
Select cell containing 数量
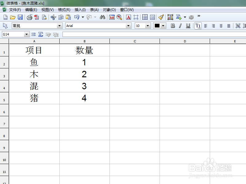coord(85,50)
